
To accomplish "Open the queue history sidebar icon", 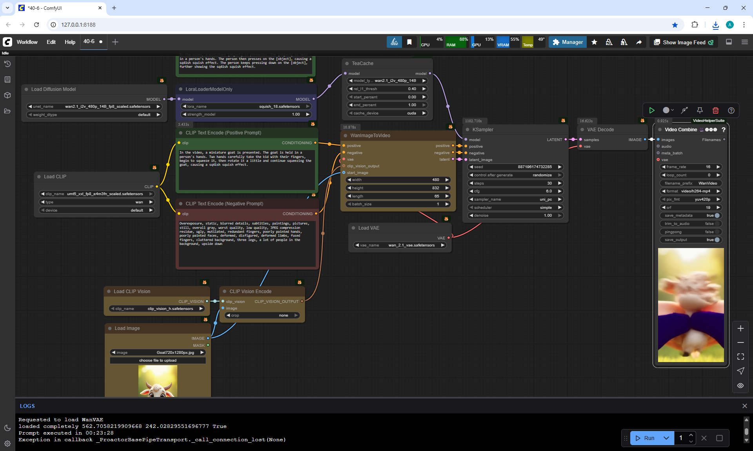I will pyautogui.click(x=7, y=64).
